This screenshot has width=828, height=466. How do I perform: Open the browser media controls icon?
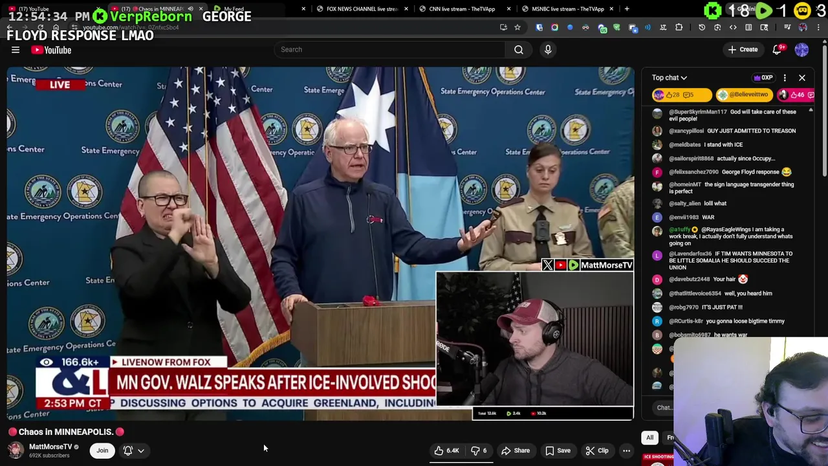pyautogui.click(x=787, y=27)
